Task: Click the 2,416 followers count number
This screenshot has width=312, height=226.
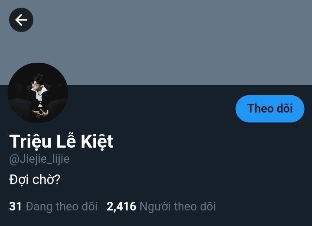Action: click(x=121, y=207)
